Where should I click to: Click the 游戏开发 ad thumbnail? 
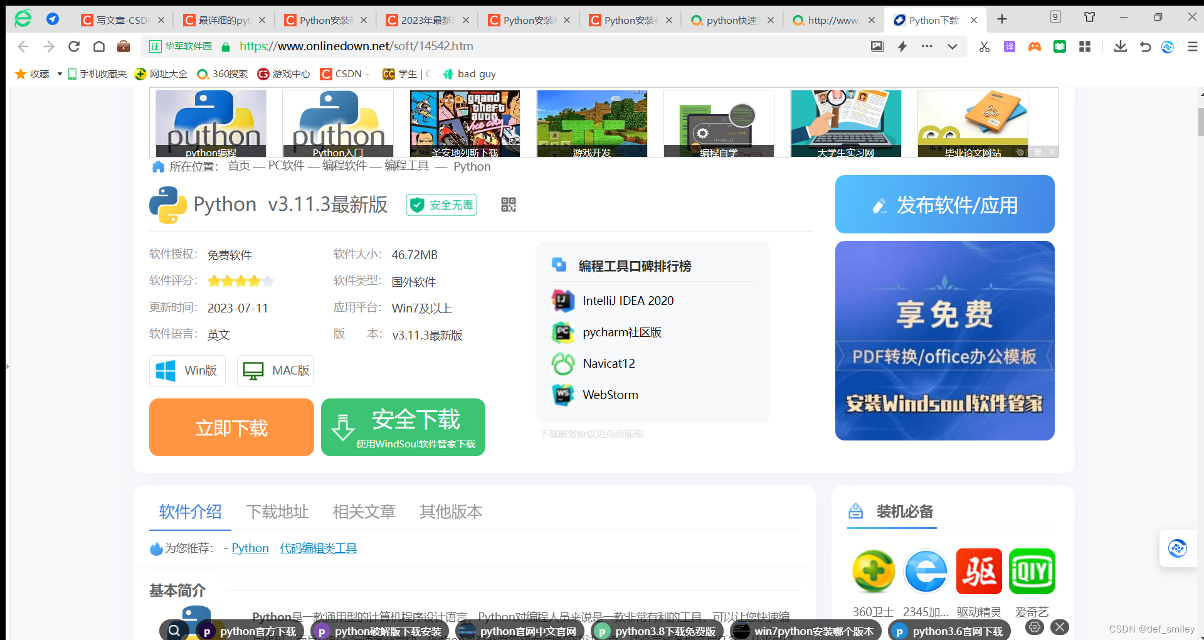(592, 123)
